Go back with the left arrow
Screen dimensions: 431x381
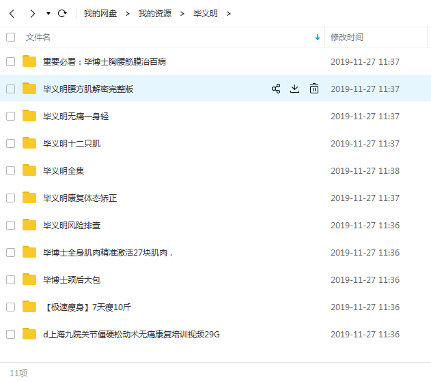pos(12,14)
